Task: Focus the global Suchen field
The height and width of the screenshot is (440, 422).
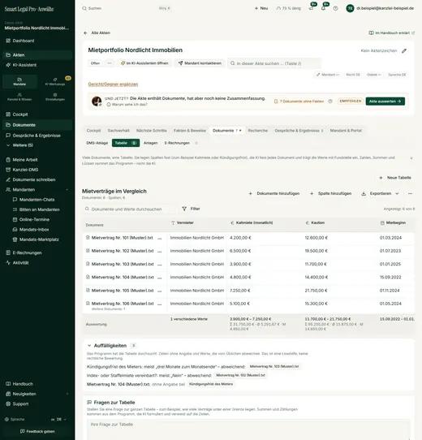Action: (x=126, y=8)
